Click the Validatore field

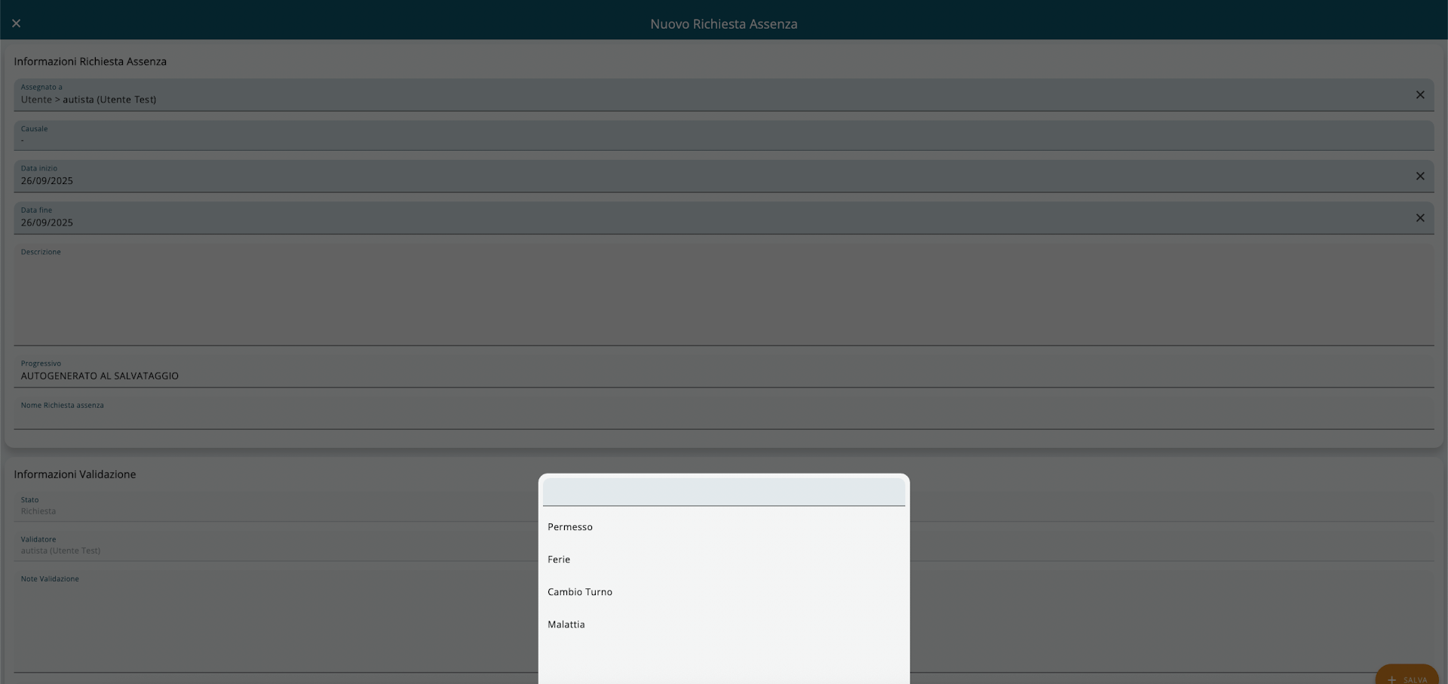coord(271,546)
